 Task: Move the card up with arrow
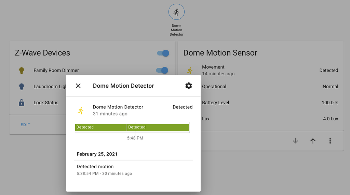point(313,141)
